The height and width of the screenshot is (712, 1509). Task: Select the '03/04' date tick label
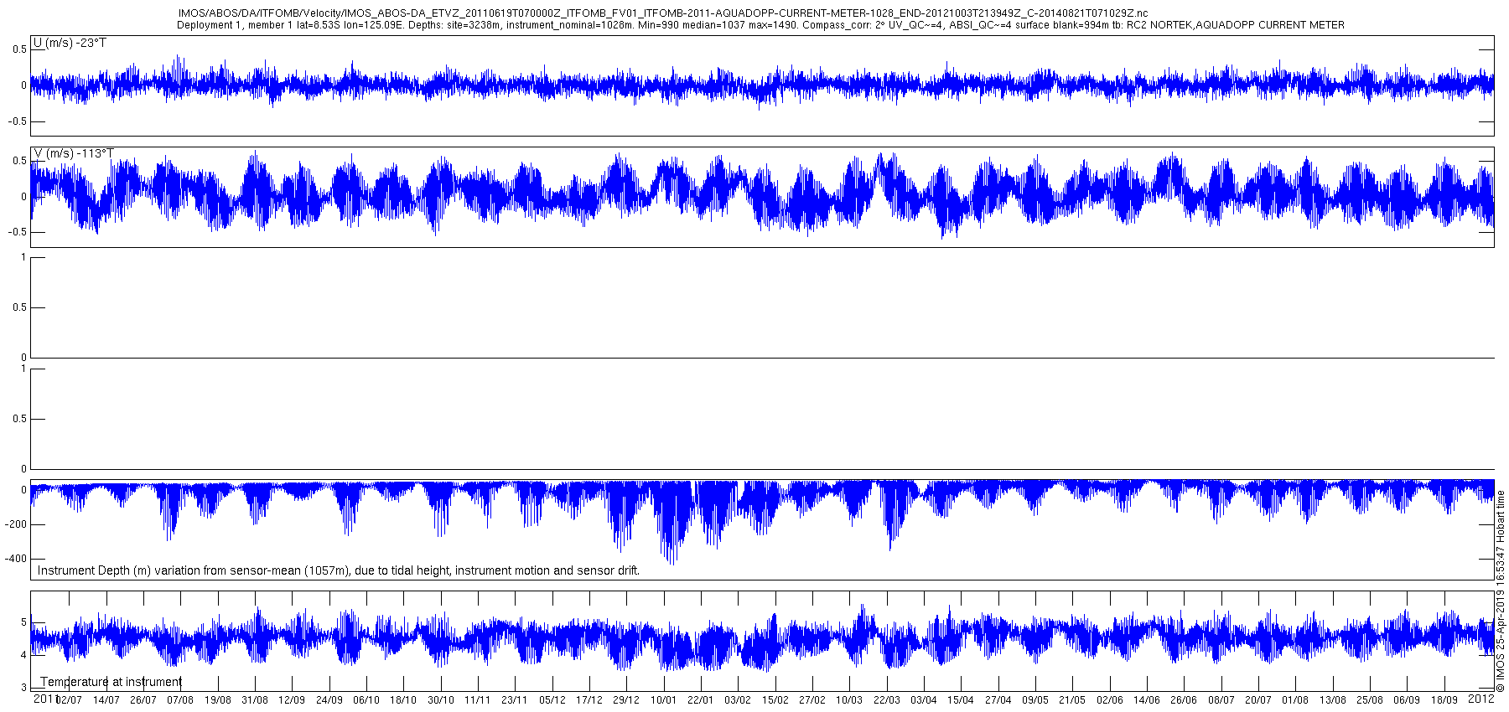924,700
